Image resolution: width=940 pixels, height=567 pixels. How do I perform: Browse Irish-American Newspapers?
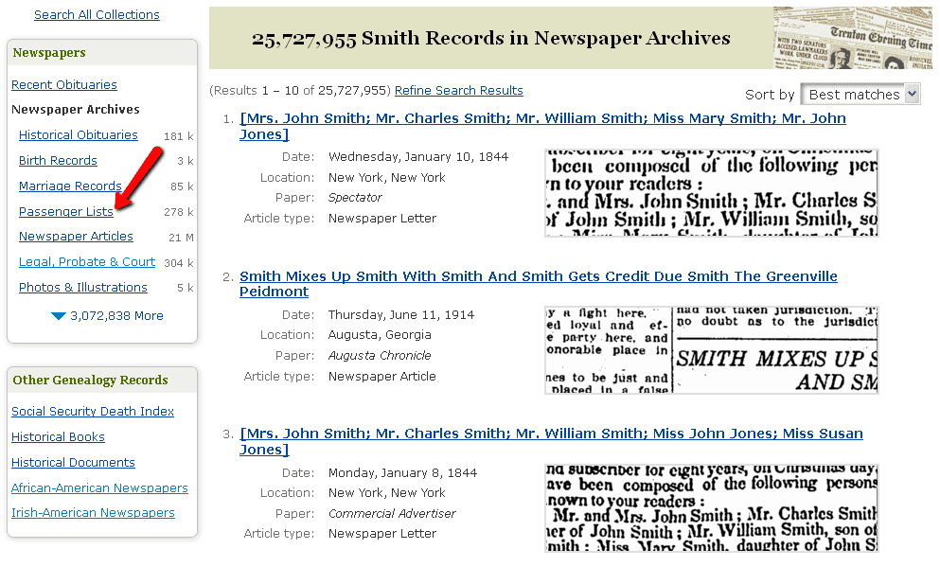point(93,512)
